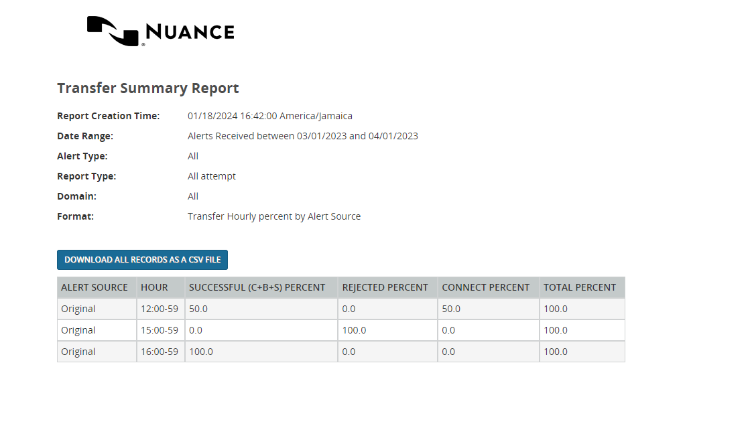The height and width of the screenshot is (440, 750).
Task: Click the 100.0 rejected percent cell
Action: point(354,329)
